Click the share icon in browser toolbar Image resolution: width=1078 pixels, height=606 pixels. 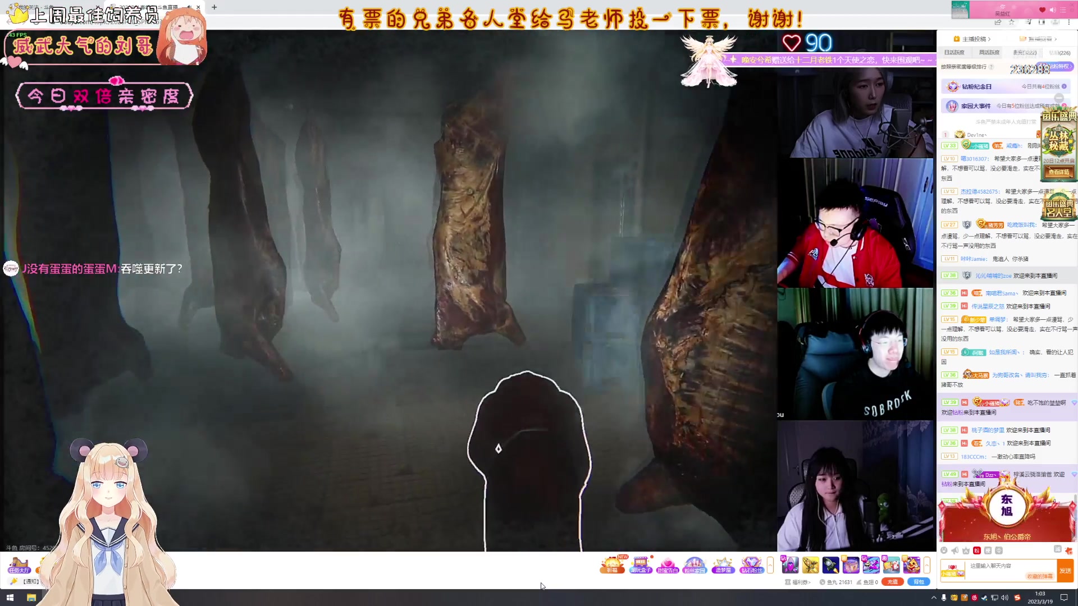pyautogui.click(x=998, y=22)
